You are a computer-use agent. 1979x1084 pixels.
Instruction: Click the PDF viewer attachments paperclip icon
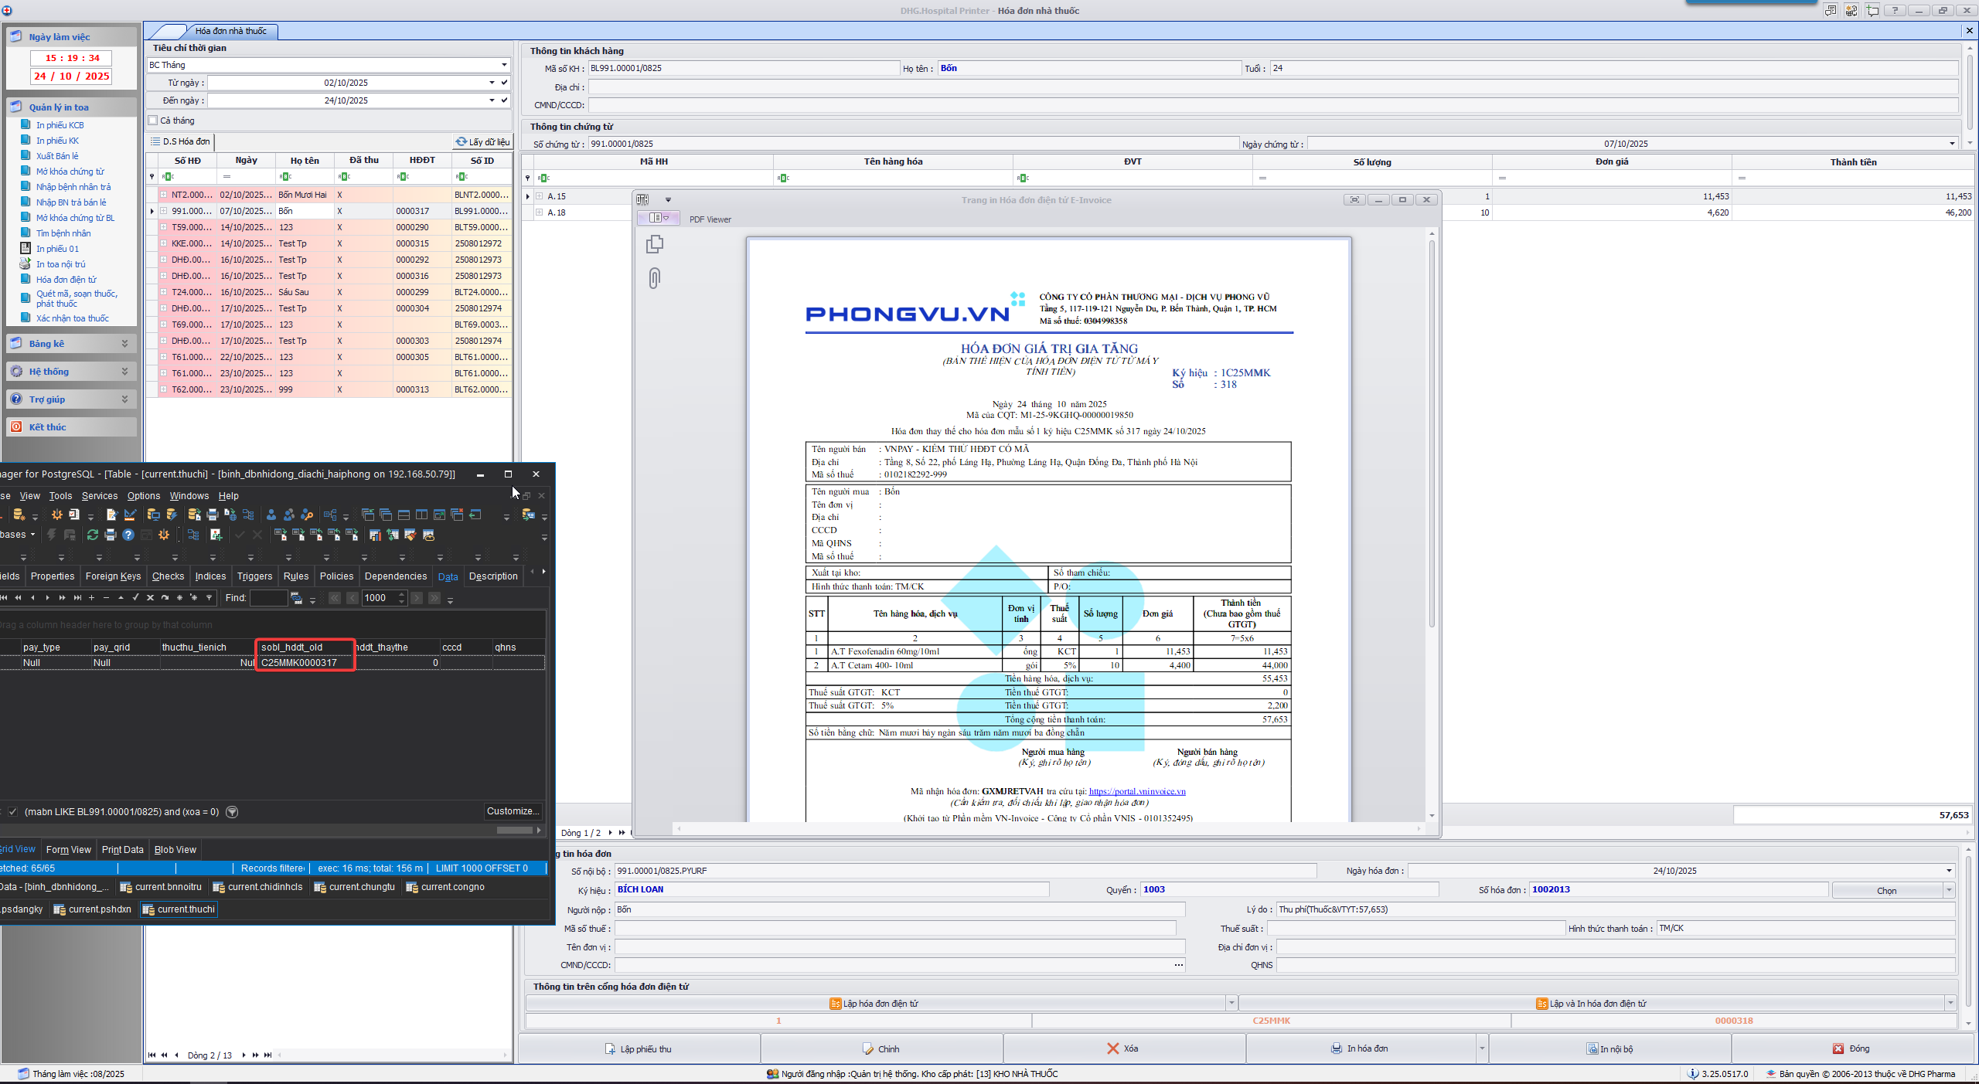[x=654, y=278]
